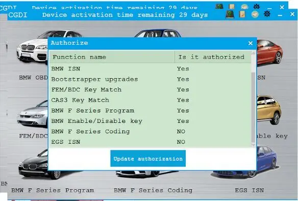298x201 pixels.
Task: Open the help book icon in front CGDI window
Action: [230, 14]
